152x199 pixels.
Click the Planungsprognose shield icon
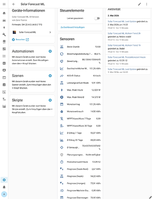tap(62, 155)
